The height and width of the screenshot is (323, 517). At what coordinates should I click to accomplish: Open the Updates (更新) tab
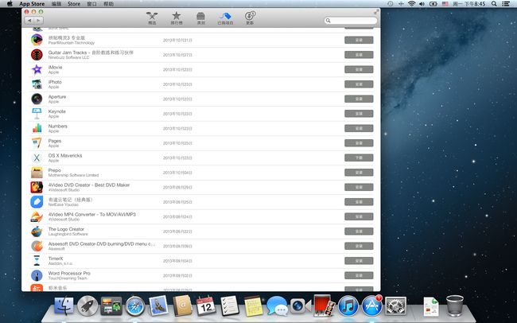[x=250, y=18]
